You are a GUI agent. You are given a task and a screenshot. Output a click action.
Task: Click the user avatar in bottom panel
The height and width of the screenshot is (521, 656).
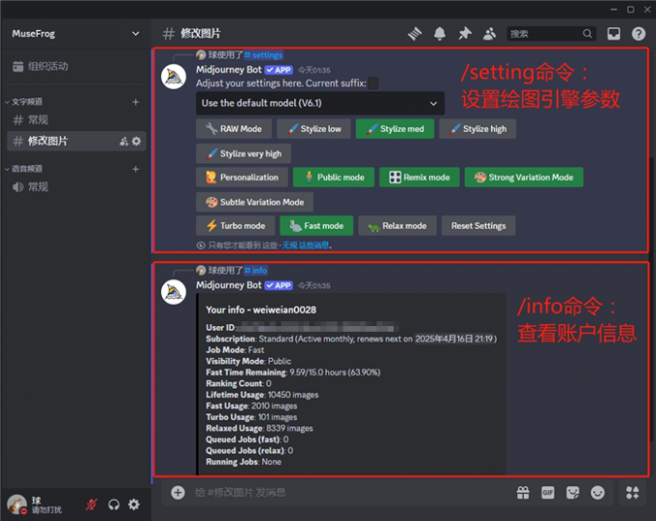point(17,505)
